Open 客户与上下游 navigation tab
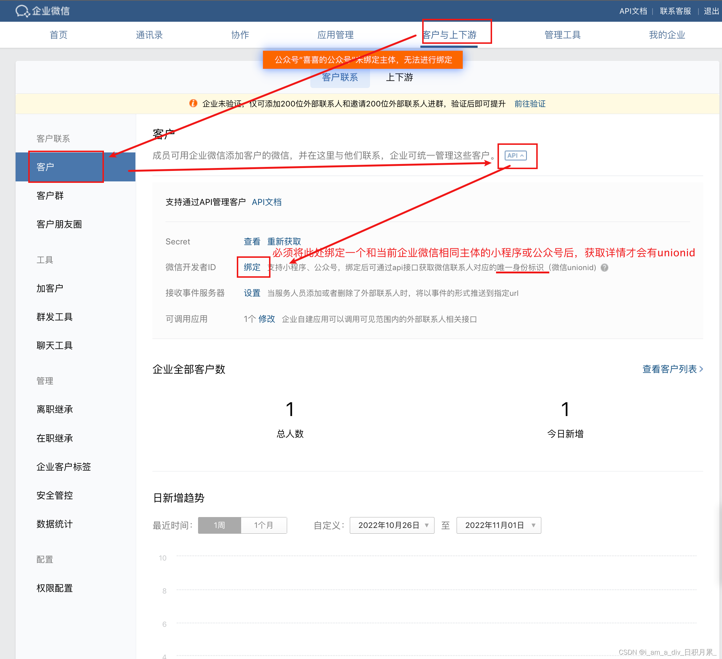The image size is (722, 659). [449, 35]
